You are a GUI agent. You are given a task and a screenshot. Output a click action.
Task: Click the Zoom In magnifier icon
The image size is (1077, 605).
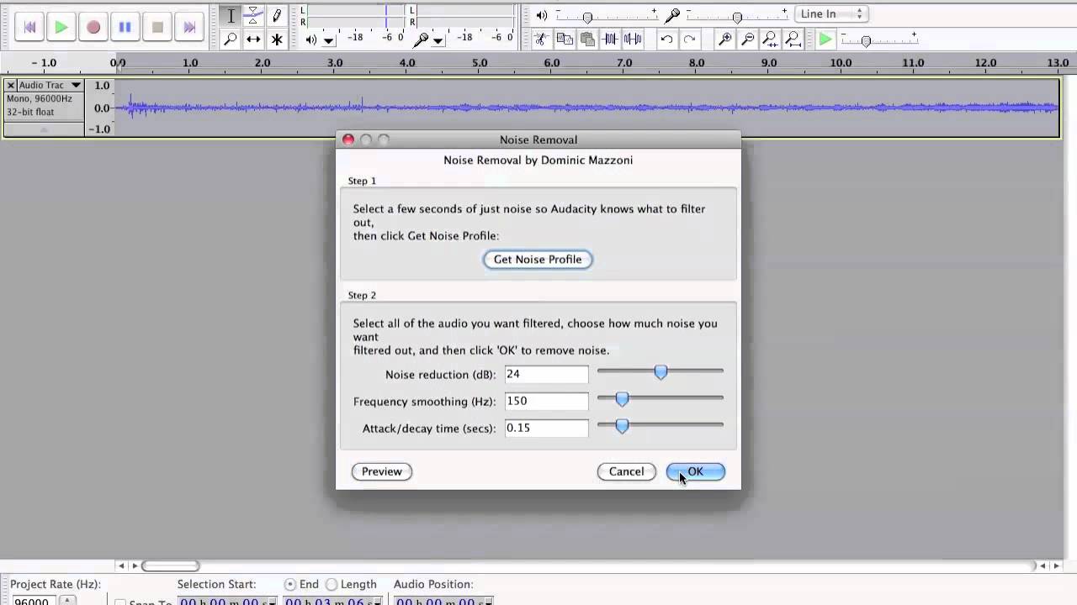[724, 39]
